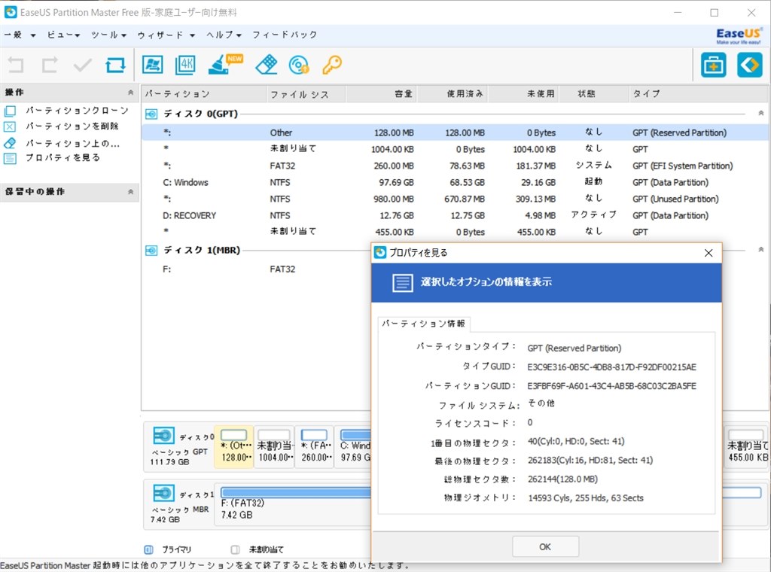Open the ツール menu
The width and height of the screenshot is (771, 572).
pyautogui.click(x=108, y=35)
